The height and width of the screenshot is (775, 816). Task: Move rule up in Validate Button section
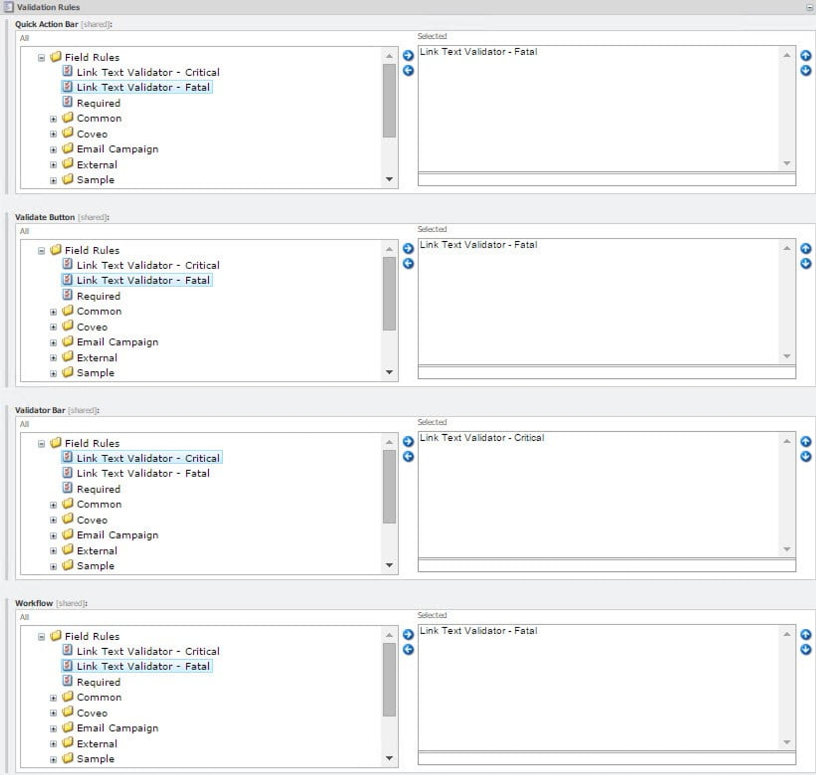pos(806,248)
